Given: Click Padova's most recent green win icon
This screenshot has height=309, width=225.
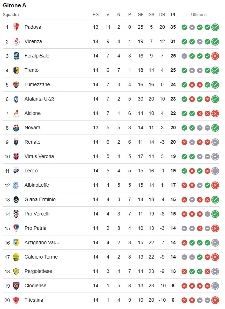Looking at the screenshot, I should click(215, 27).
